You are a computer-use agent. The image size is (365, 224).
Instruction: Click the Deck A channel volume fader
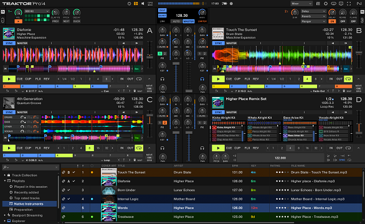pos(176,63)
